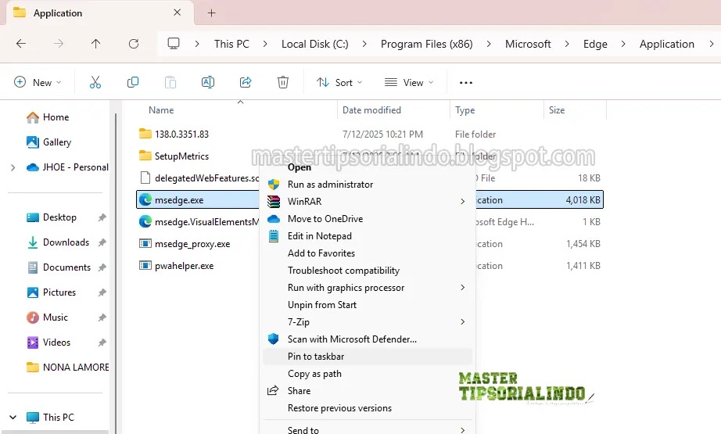Click Edge breadcrumb
This screenshot has height=434, width=721.
point(595,44)
